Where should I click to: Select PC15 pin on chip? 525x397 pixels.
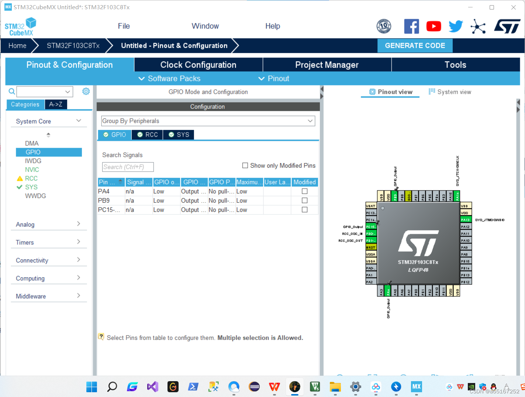[371, 227]
